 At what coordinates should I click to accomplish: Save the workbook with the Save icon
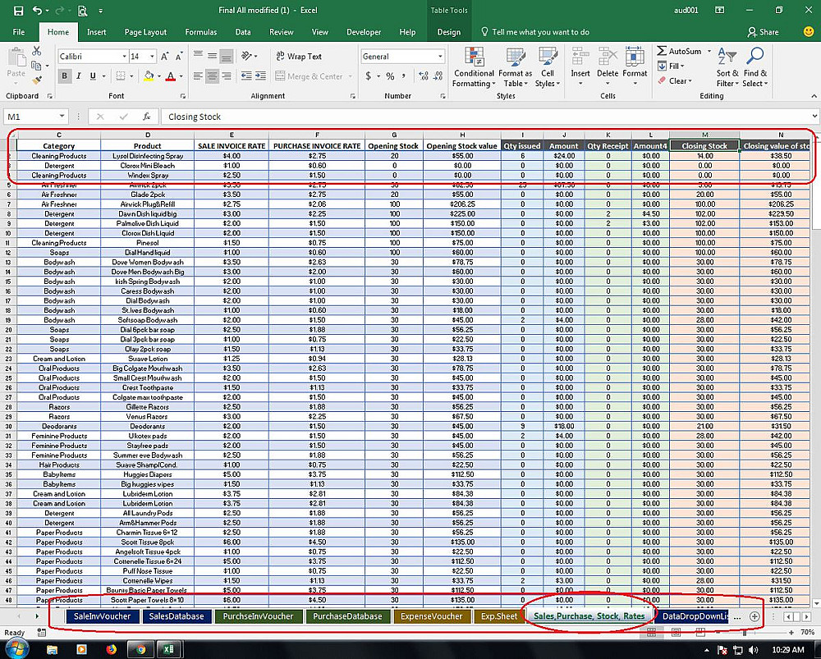(18, 11)
